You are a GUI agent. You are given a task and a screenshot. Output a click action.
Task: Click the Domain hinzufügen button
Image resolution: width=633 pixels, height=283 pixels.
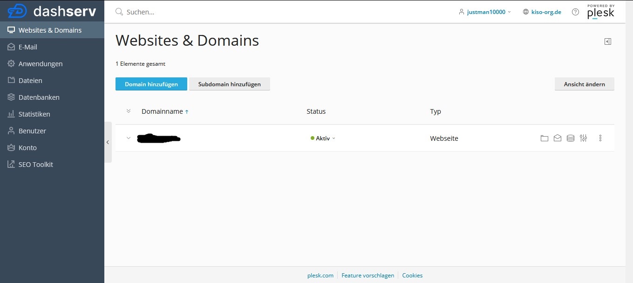[x=151, y=84]
